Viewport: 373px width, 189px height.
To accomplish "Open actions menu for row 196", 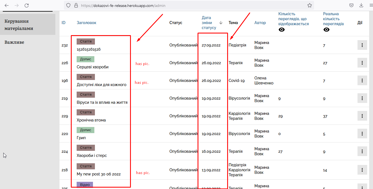I will pos(362,81).
